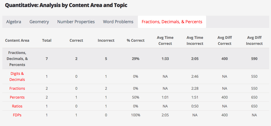Click the Quantitative analysis page heading
271x126 pixels.
click(x=66, y=5)
